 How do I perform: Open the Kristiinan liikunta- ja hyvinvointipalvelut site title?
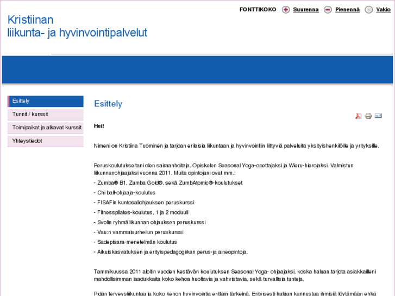click(77, 26)
